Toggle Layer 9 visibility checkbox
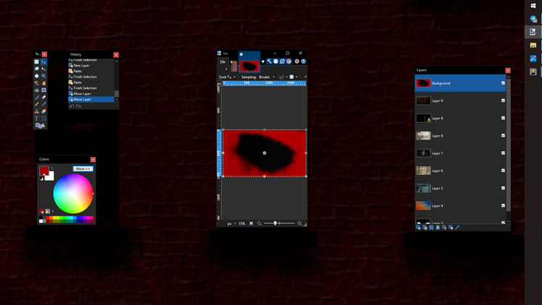 click(503, 101)
